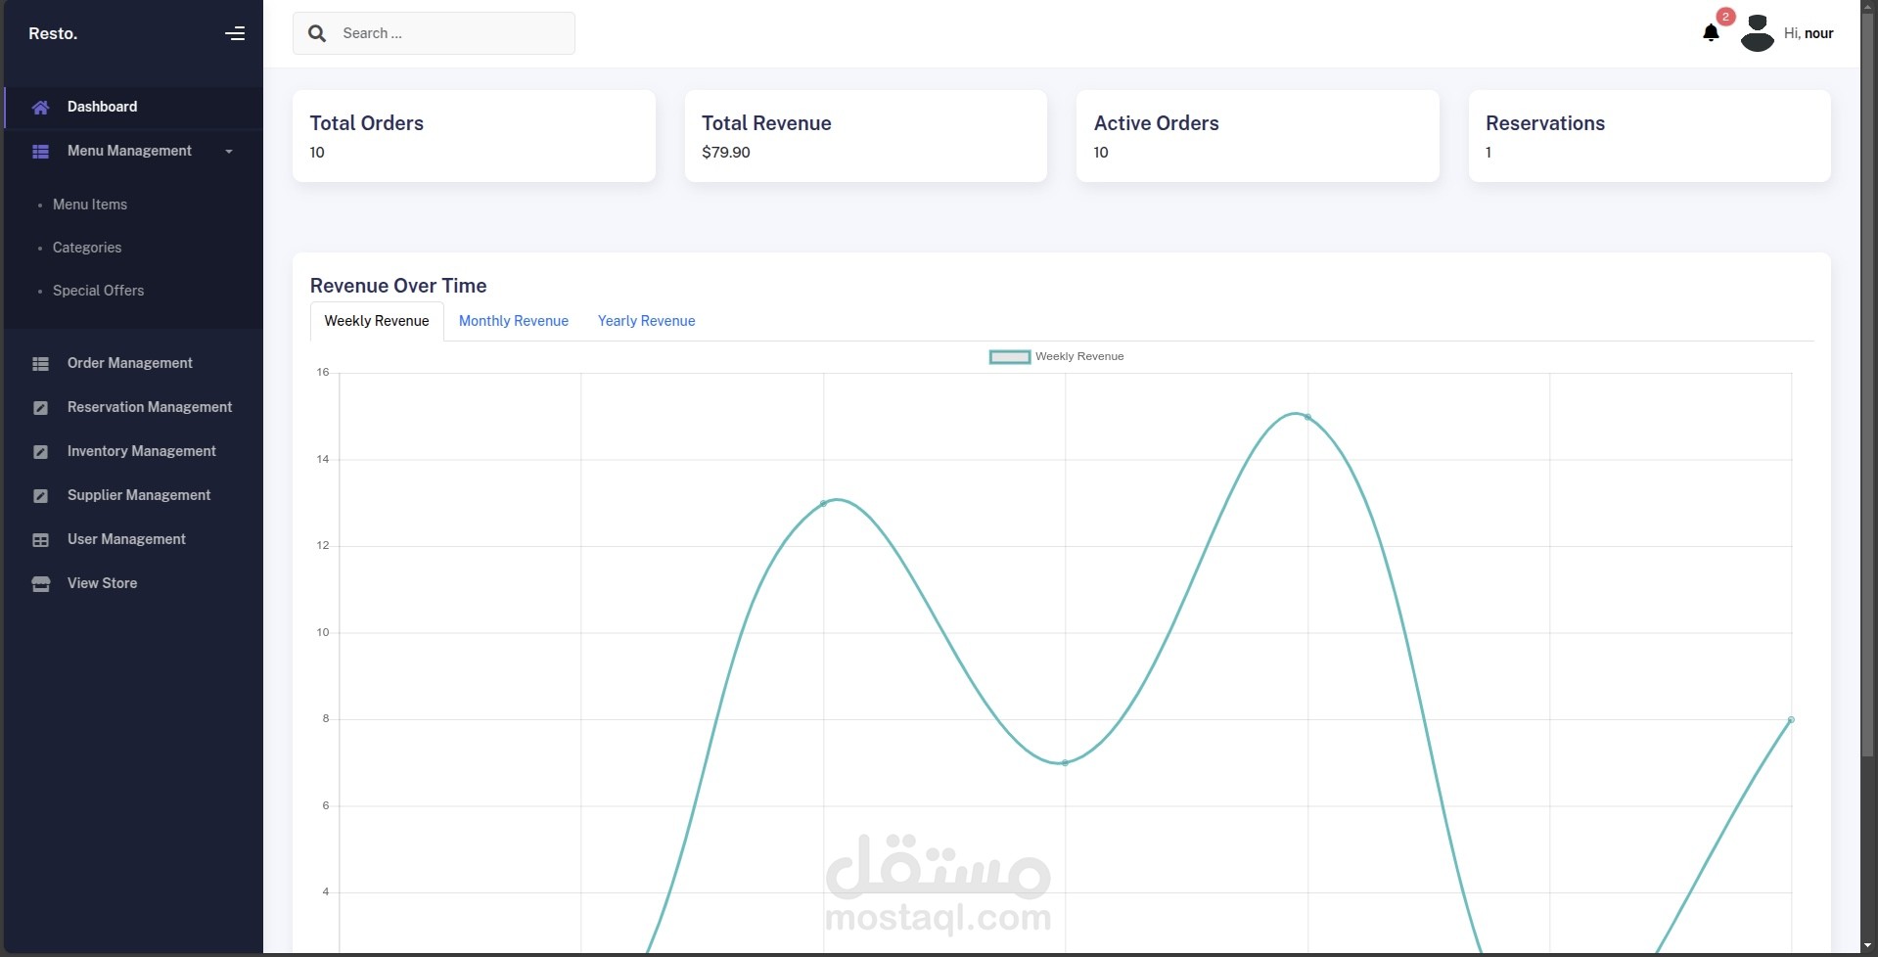Open the Dashboard menu entry
The image size is (1878, 957).
(x=134, y=107)
